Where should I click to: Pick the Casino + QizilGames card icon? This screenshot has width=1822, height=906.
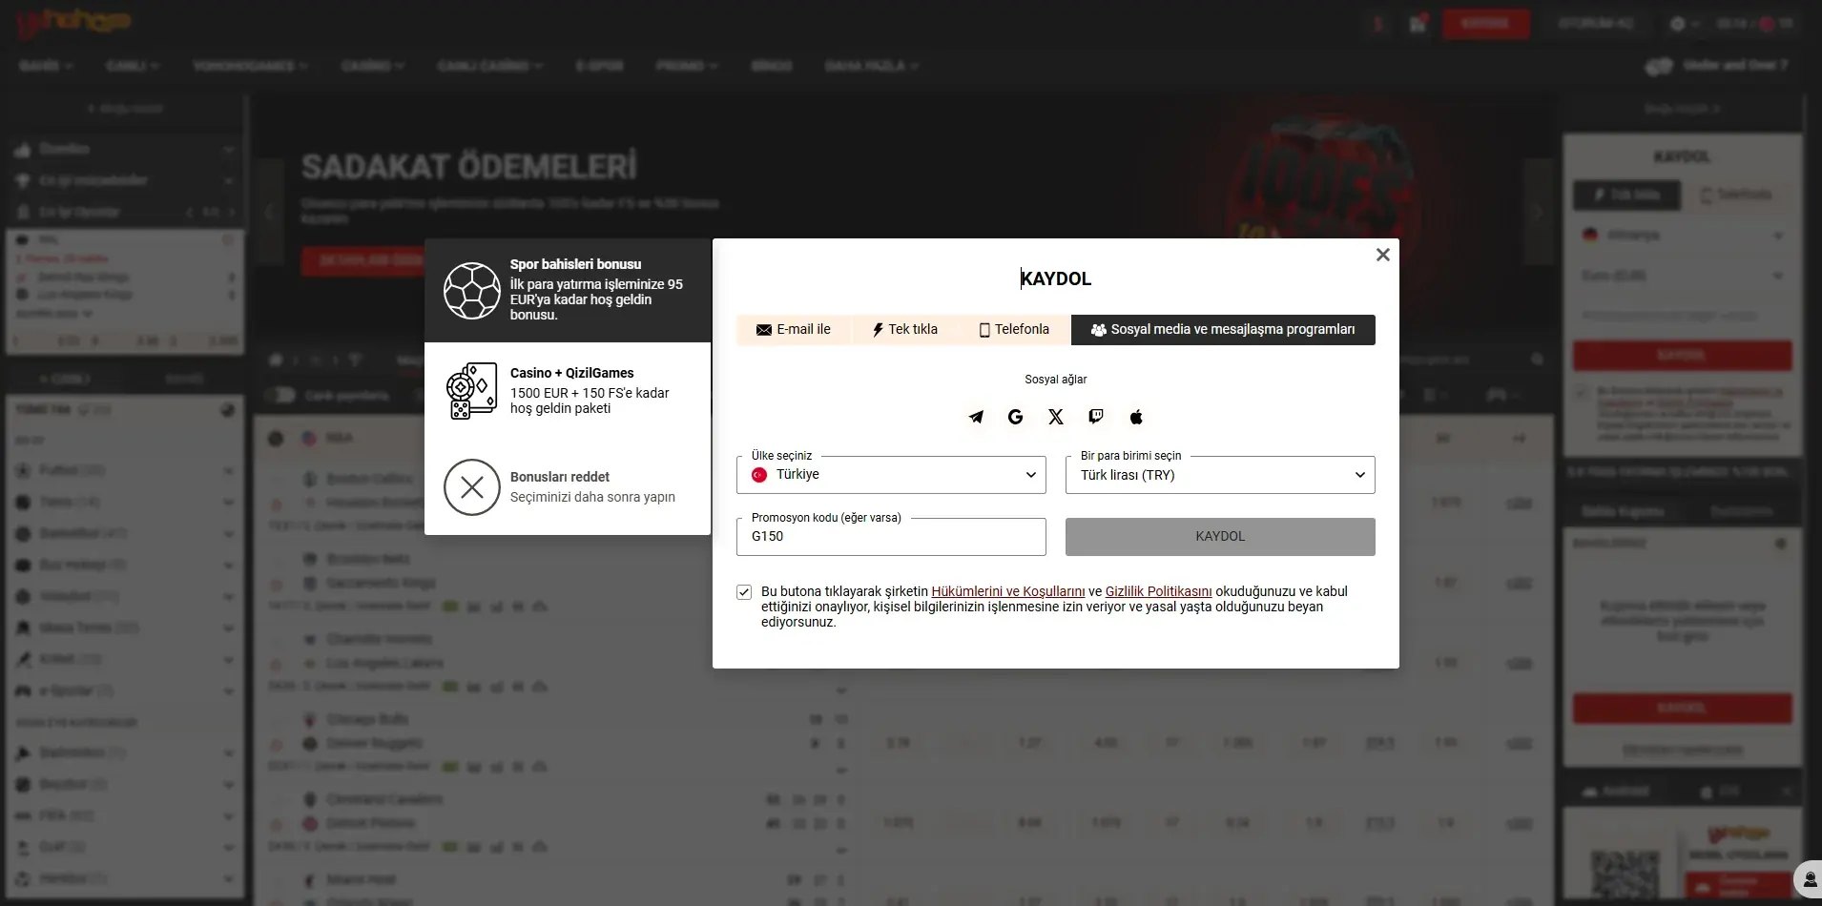(x=472, y=391)
